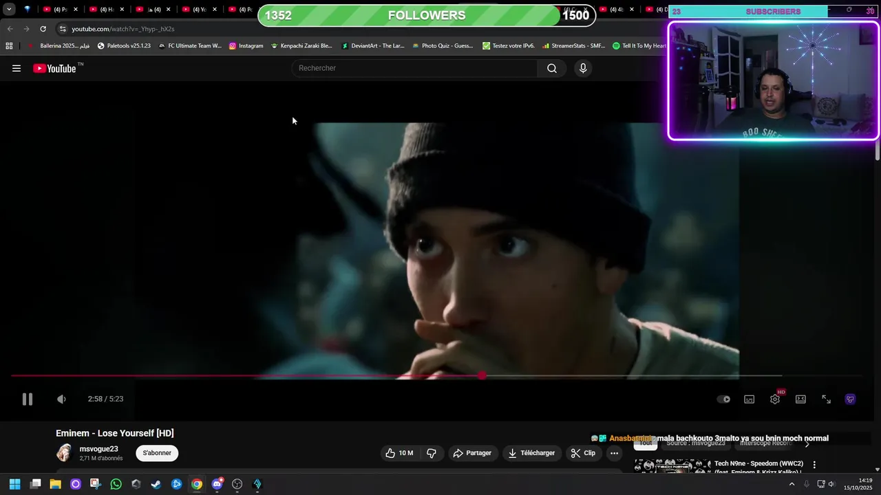This screenshot has height=495, width=881.
Task: Toggle the autoplay switch in the player
Action: 723,399
